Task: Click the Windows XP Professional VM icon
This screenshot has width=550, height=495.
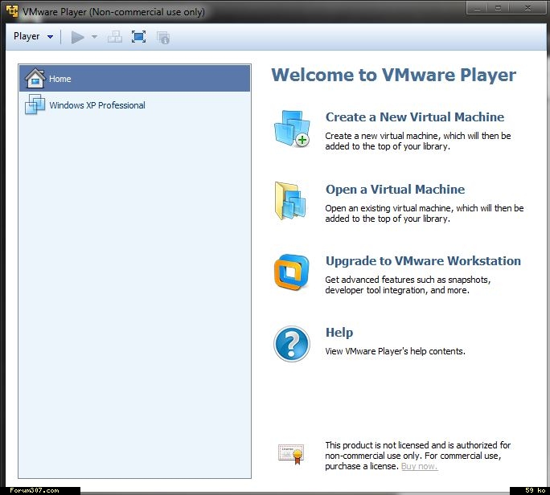Action: click(x=35, y=104)
